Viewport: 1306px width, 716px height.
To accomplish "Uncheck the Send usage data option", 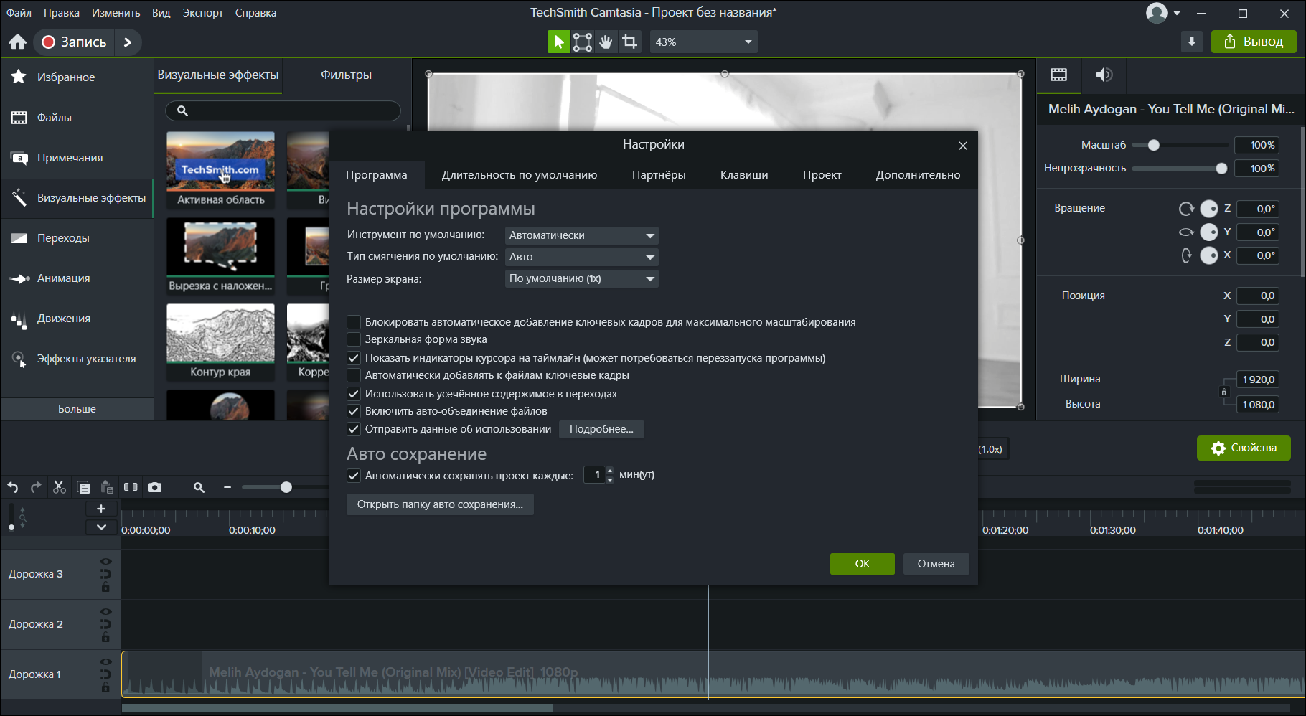I will point(354,429).
